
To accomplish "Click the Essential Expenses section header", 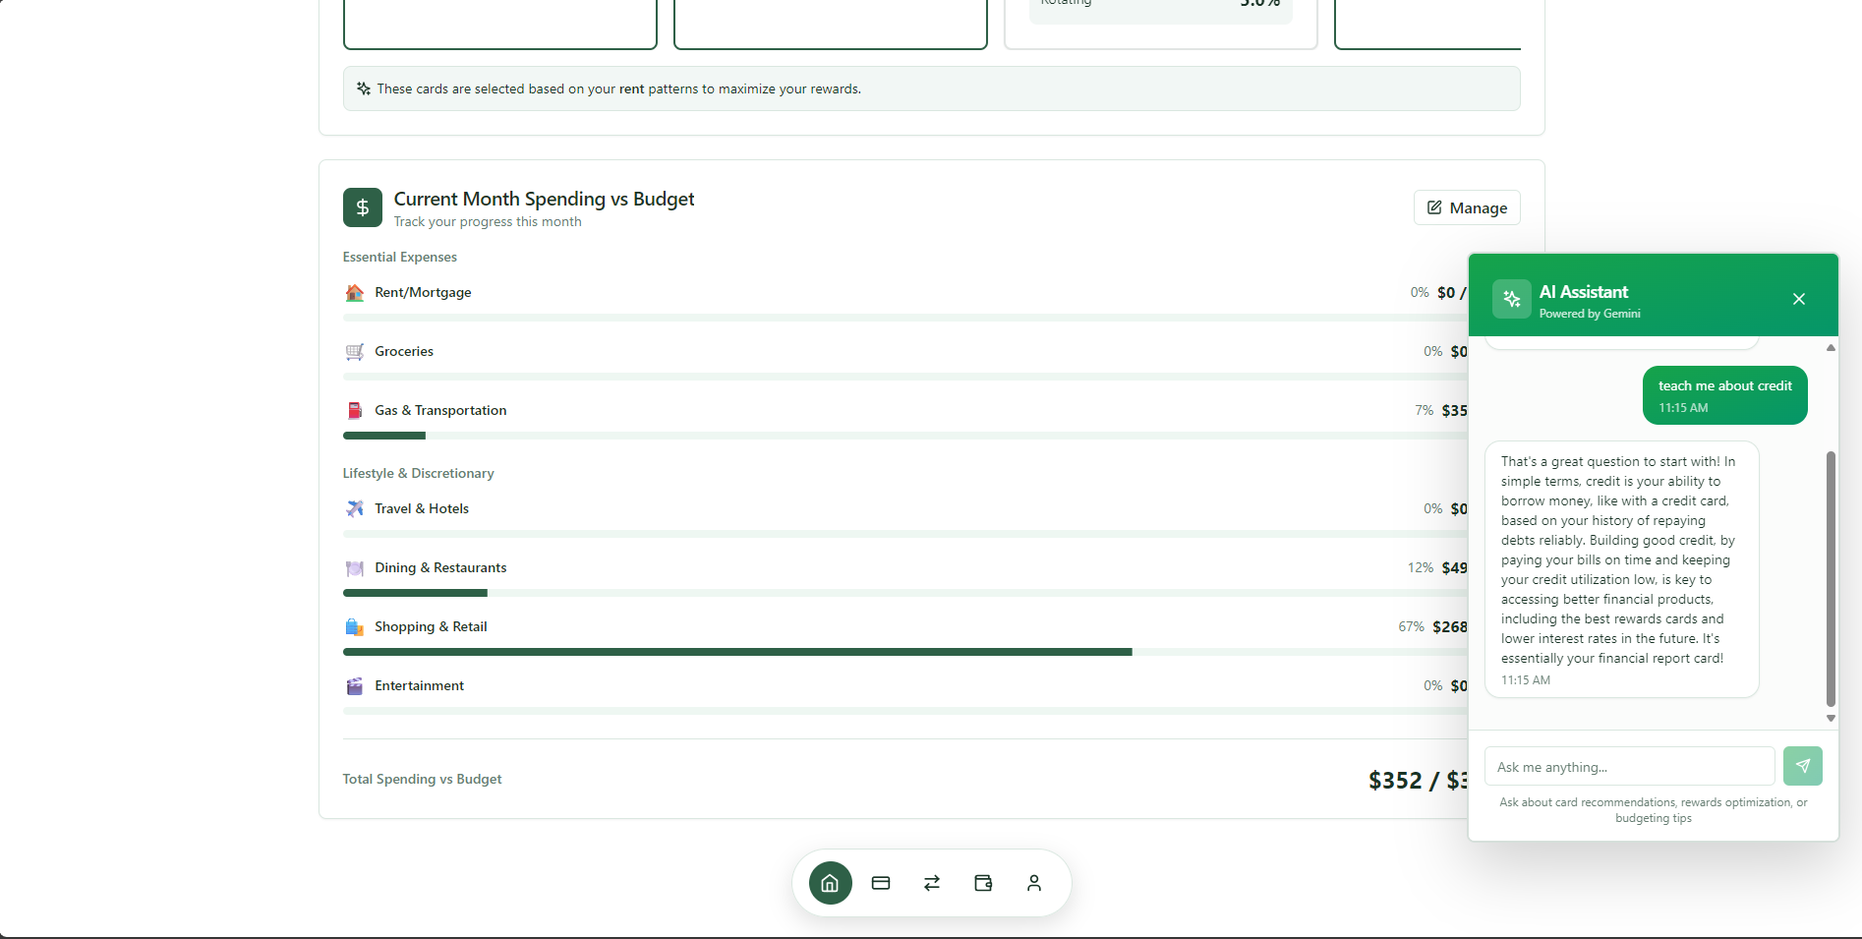I will tap(400, 257).
